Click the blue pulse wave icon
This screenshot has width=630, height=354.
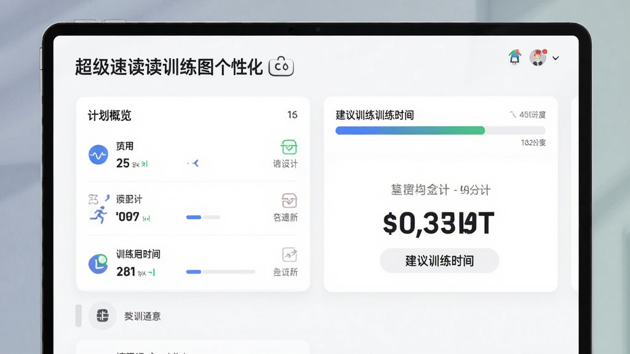click(x=98, y=154)
